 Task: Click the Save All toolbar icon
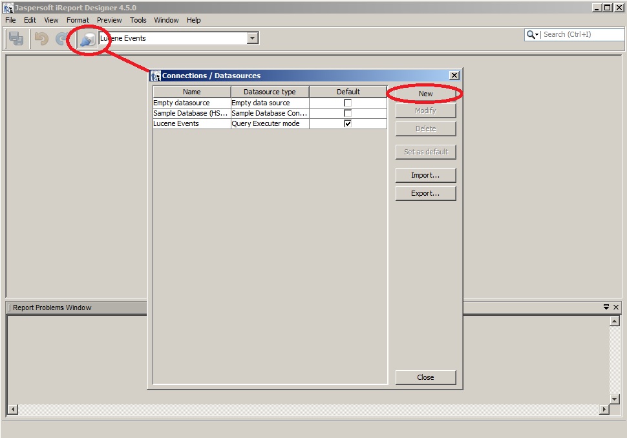(x=16, y=38)
